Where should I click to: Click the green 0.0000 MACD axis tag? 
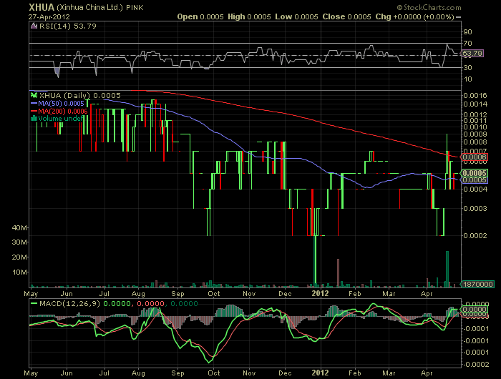tap(474, 309)
